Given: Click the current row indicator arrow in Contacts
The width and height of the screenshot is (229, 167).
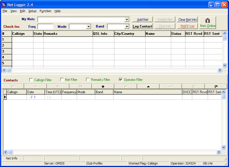Looking at the screenshot, I should 5,97.
